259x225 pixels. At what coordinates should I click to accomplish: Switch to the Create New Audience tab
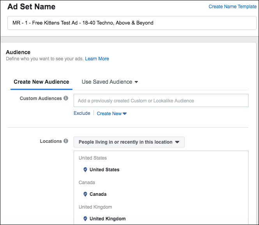tap(41, 82)
